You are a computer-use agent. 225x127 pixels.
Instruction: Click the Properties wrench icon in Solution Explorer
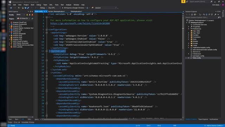[x=216, y=14]
